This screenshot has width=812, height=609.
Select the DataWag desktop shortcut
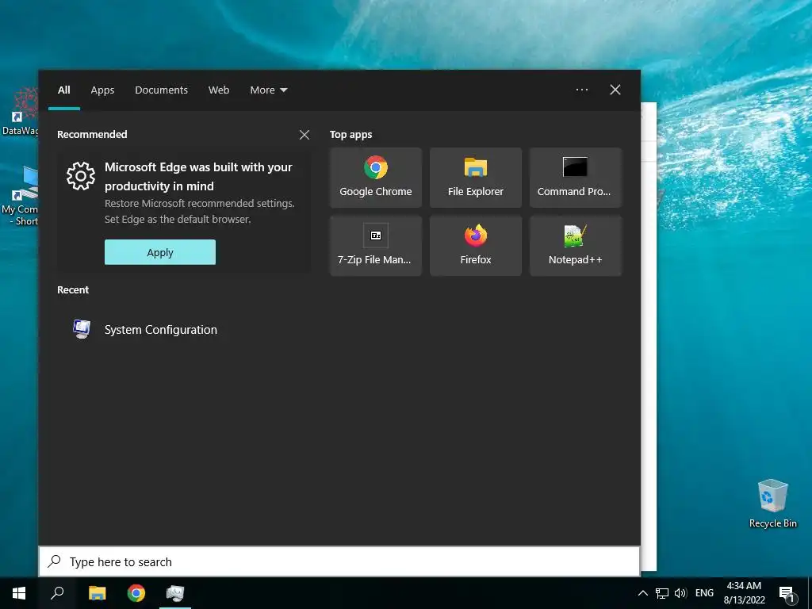point(20,111)
